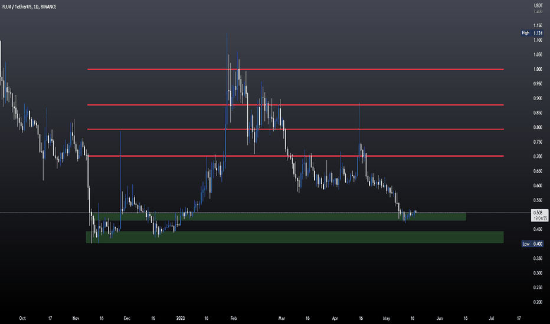Click the 0.750 price axis label
This screenshot has height=324, width=550.
(x=538, y=142)
